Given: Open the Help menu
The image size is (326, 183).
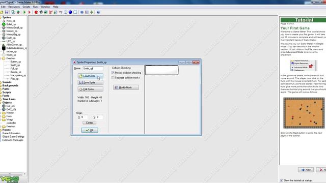Looking at the screenshot, I should pos(56,7).
